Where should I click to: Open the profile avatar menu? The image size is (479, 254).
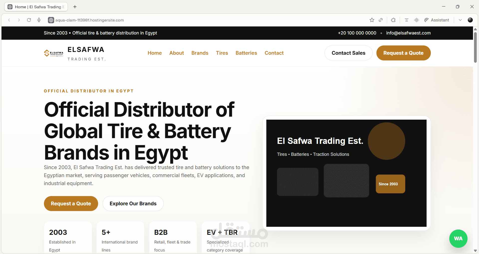pos(470,20)
